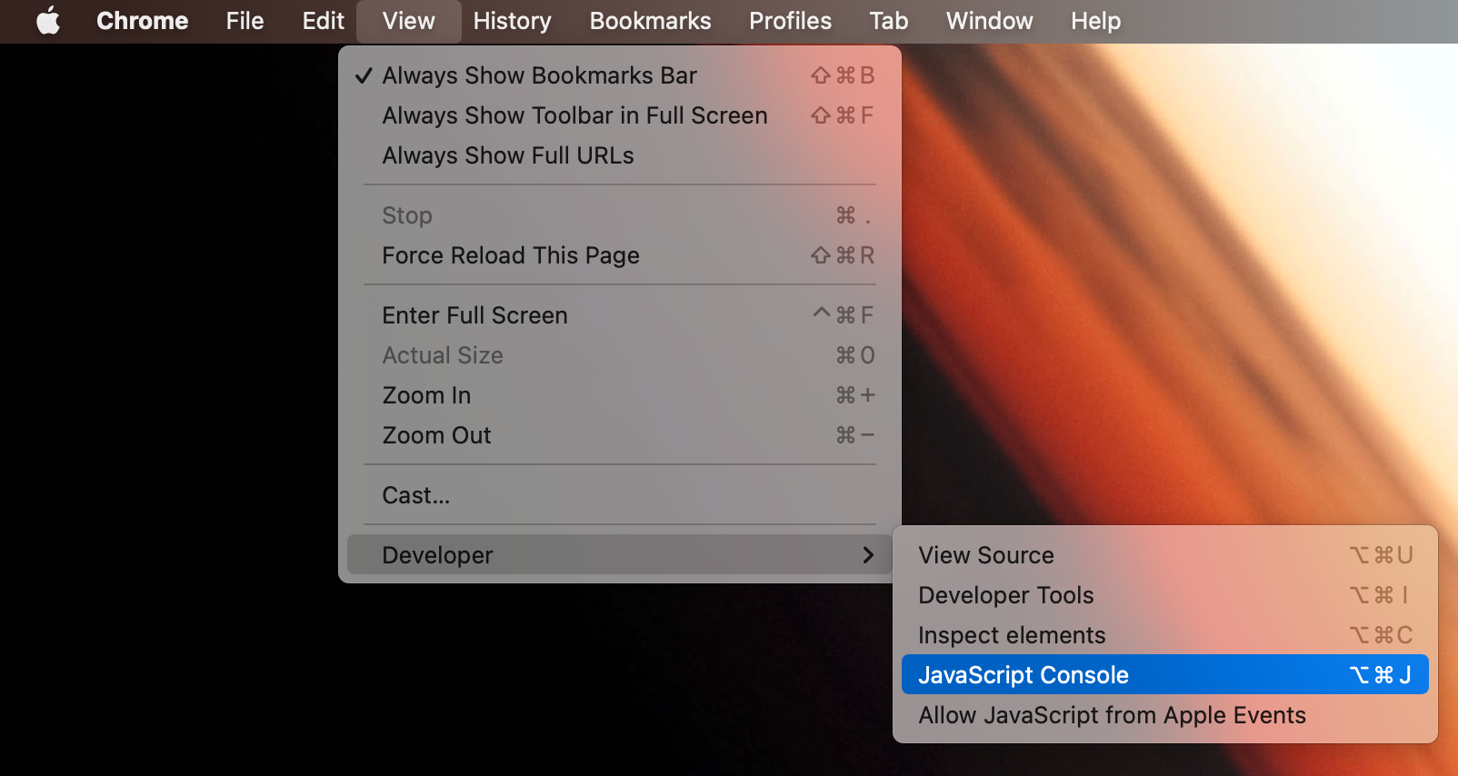Select View Source in Developer submenu
The width and height of the screenshot is (1458, 776).
click(x=1165, y=555)
